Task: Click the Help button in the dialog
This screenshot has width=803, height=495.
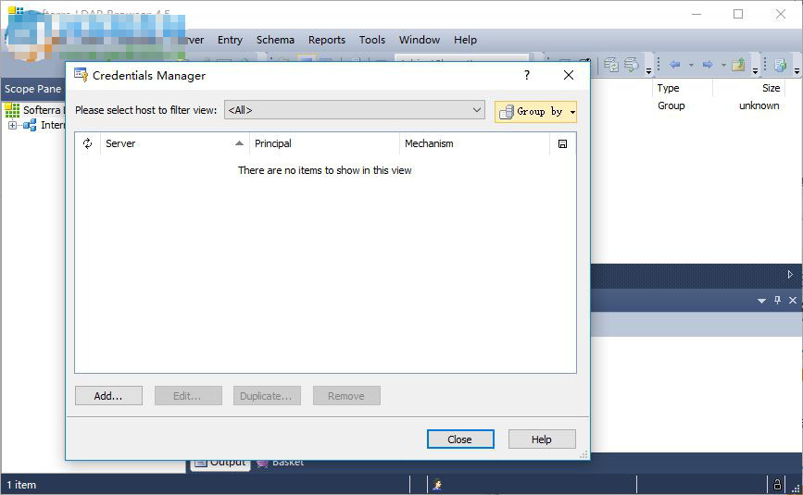Action: [x=542, y=439]
